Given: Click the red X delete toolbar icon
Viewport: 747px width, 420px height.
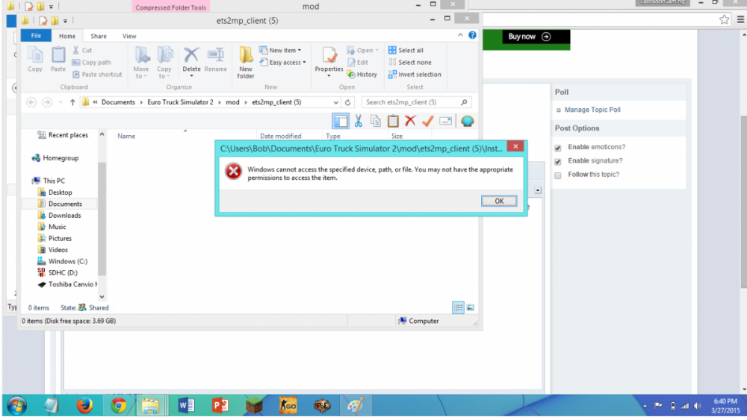Looking at the screenshot, I should pos(410,121).
